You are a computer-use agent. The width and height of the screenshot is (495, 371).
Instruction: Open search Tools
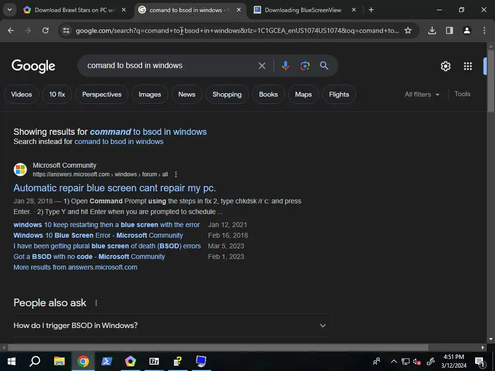click(x=462, y=94)
